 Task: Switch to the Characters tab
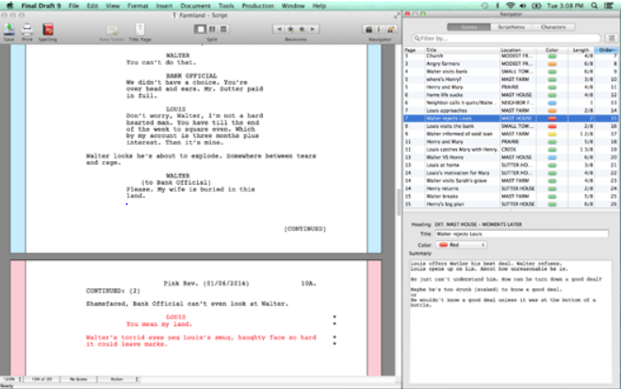[554, 27]
